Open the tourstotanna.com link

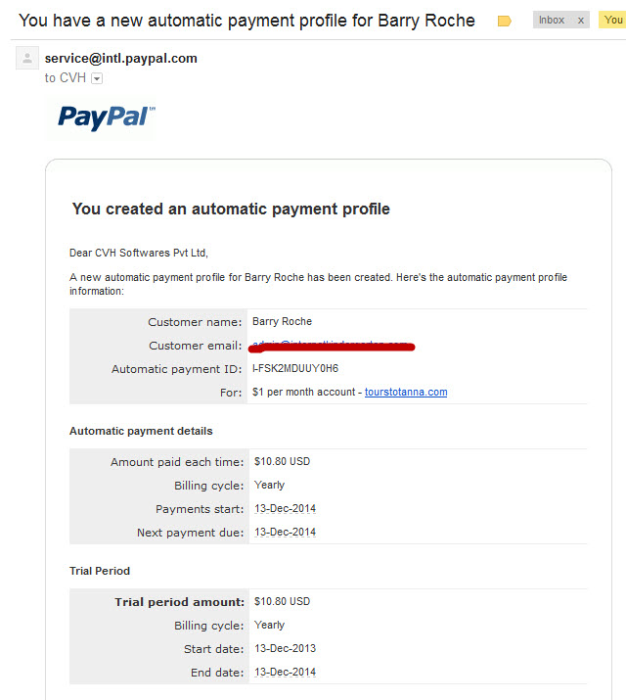click(x=406, y=393)
